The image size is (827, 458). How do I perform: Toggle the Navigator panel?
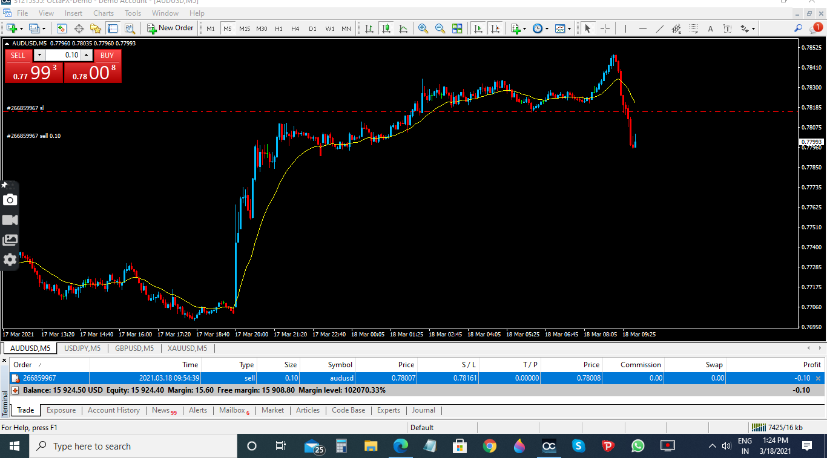point(95,28)
